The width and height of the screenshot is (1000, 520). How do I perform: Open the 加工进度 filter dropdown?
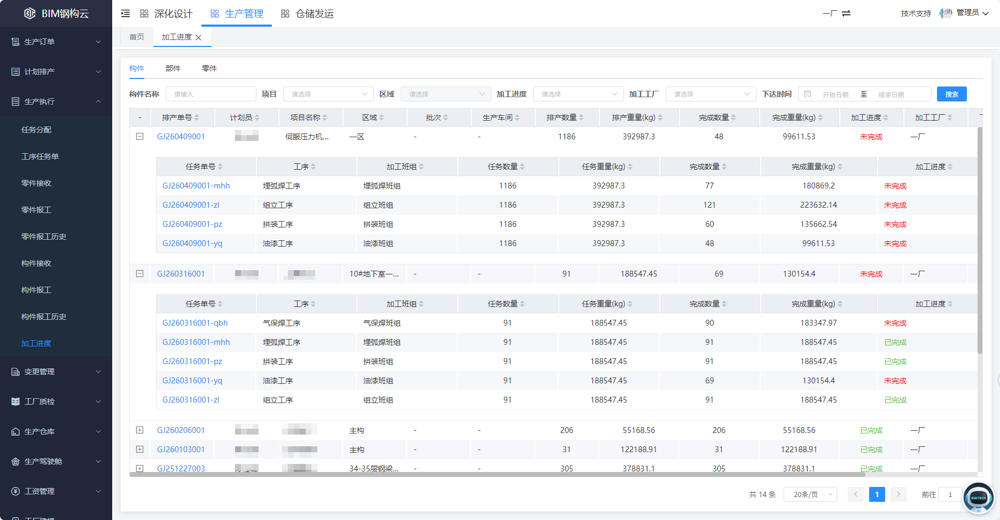coord(579,94)
